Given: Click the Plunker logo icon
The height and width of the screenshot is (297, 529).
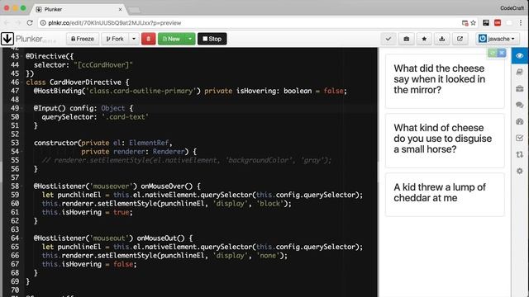Looking at the screenshot, I should click(x=7, y=39).
